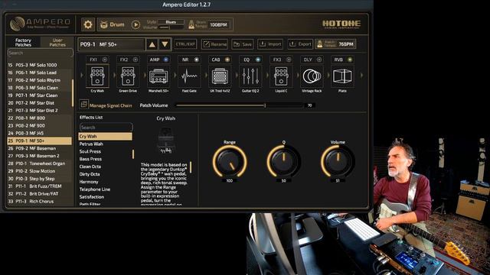Switch to User Patches tab
This screenshot has width=490, height=275.
57,43
